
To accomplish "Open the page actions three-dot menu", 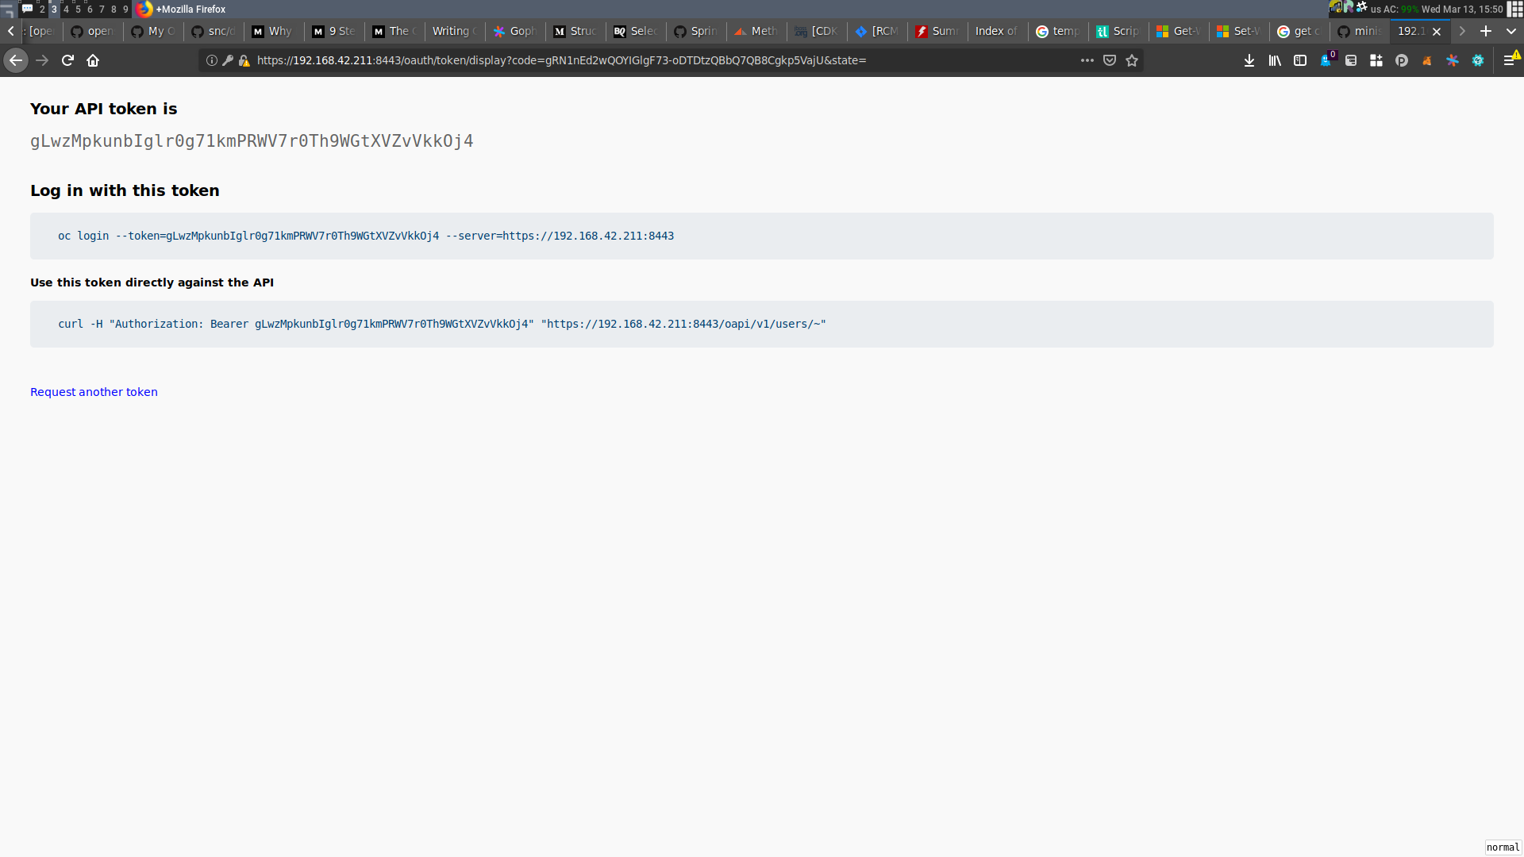I will tap(1088, 60).
